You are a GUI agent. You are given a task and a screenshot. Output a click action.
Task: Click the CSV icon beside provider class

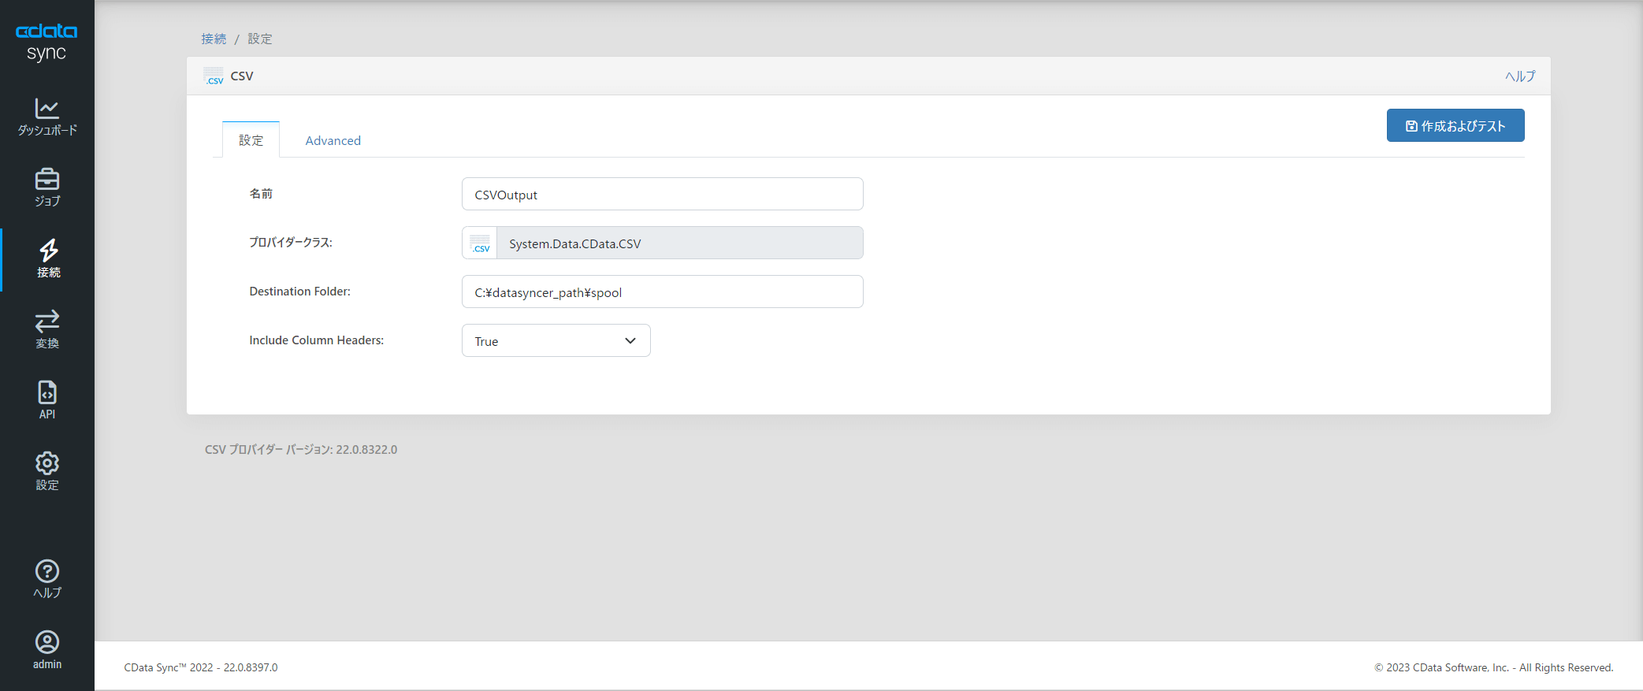[480, 243]
